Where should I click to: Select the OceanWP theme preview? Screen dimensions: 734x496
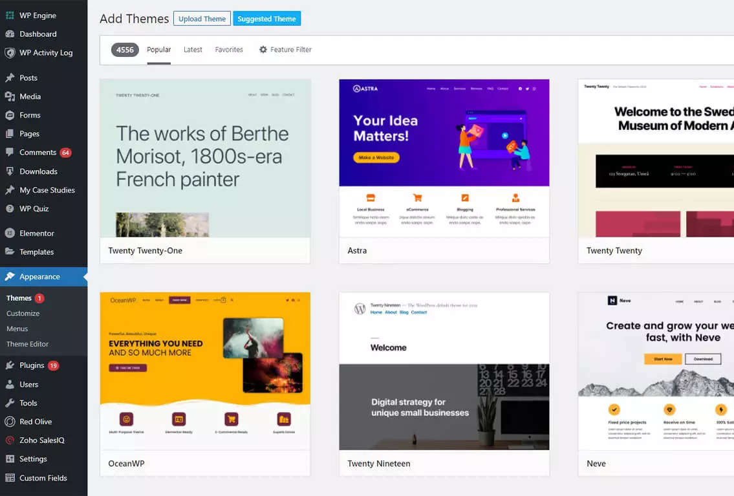(205, 372)
